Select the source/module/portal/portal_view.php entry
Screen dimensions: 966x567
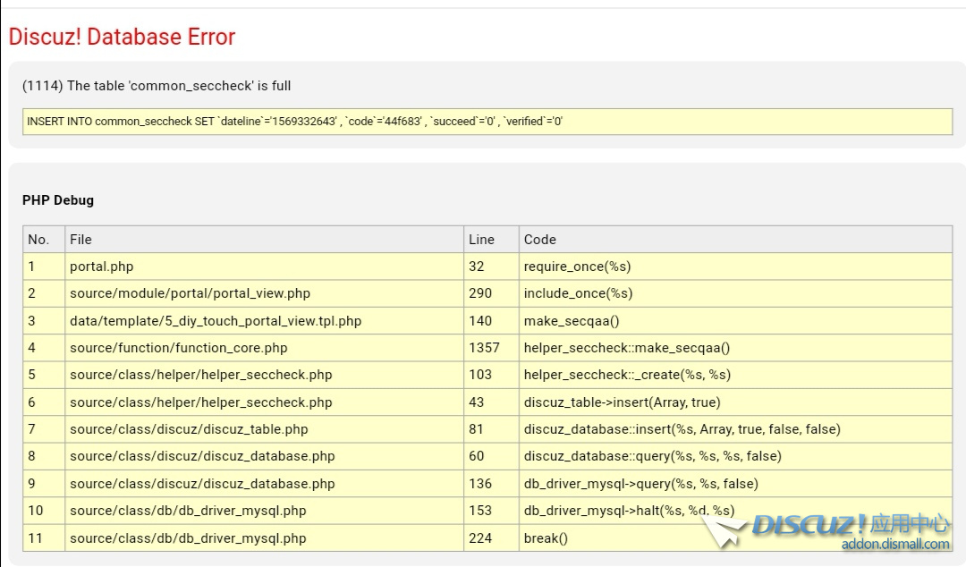[190, 293]
